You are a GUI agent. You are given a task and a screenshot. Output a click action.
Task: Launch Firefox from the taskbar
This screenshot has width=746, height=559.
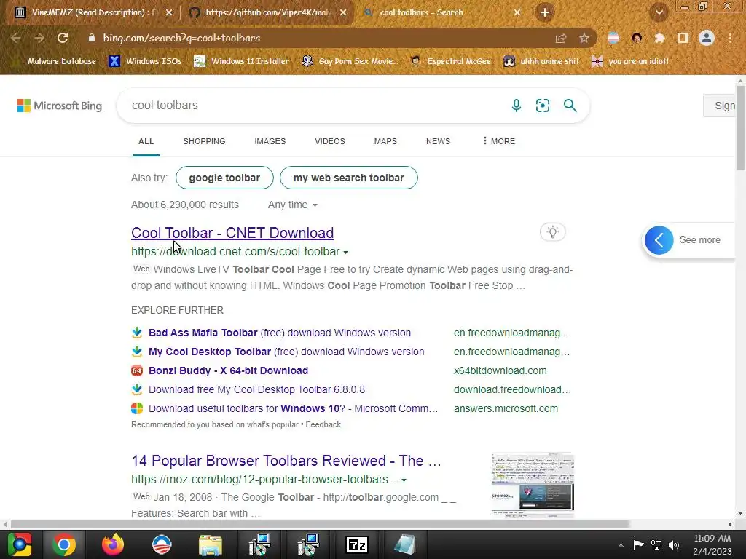[x=113, y=544]
